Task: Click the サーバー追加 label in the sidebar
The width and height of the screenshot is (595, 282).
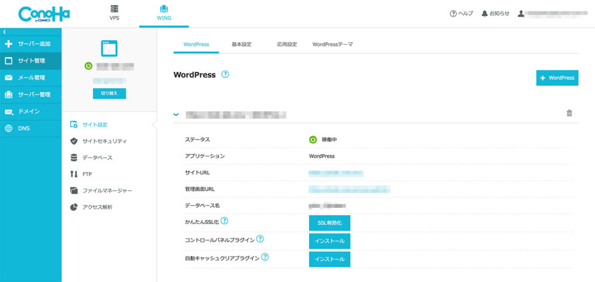Action: click(x=34, y=44)
